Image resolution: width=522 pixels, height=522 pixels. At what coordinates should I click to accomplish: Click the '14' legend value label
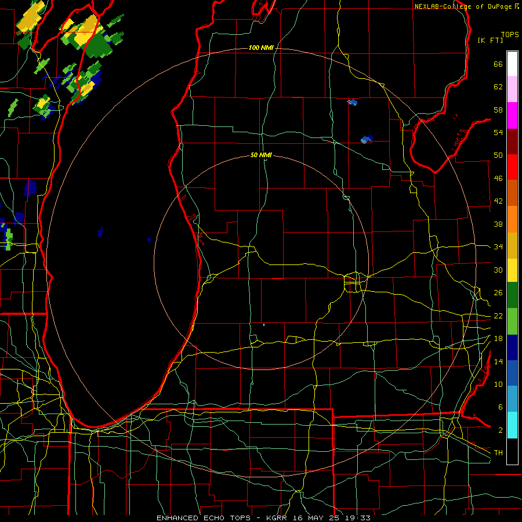[x=498, y=361]
